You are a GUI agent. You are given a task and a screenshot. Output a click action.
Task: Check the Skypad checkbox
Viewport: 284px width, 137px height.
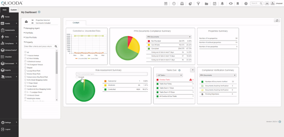25,68
